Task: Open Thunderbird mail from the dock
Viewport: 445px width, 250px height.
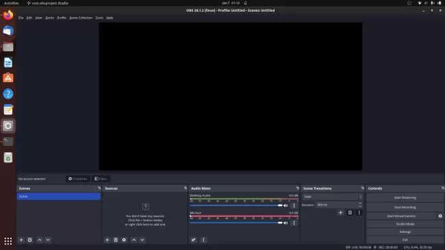Action: click(8, 31)
